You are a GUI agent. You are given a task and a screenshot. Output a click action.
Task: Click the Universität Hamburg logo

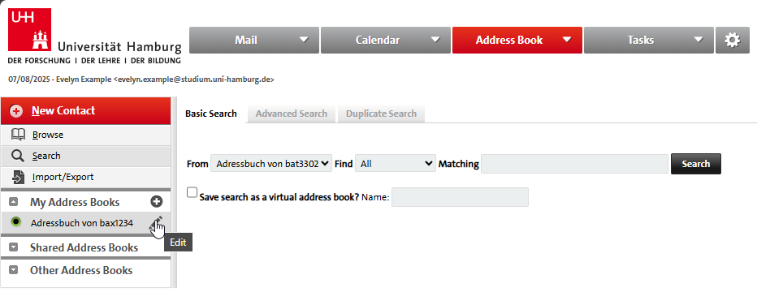pyautogui.click(x=94, y=36)
